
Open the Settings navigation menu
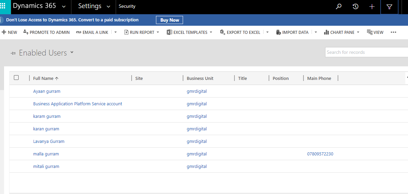108,6
